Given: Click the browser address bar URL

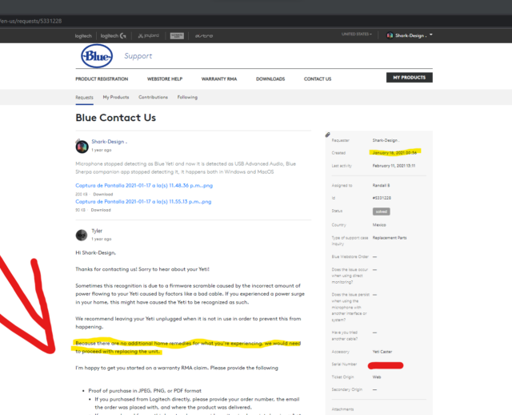Looking at the screenshot, I should click(30, 21).
